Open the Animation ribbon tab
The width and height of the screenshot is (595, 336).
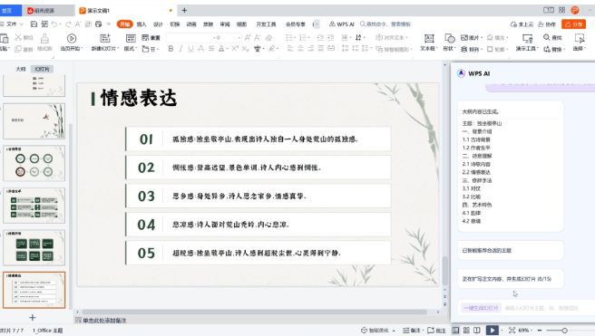coord(191,24)
